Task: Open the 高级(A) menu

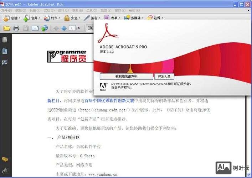Action: click(106, 10)
